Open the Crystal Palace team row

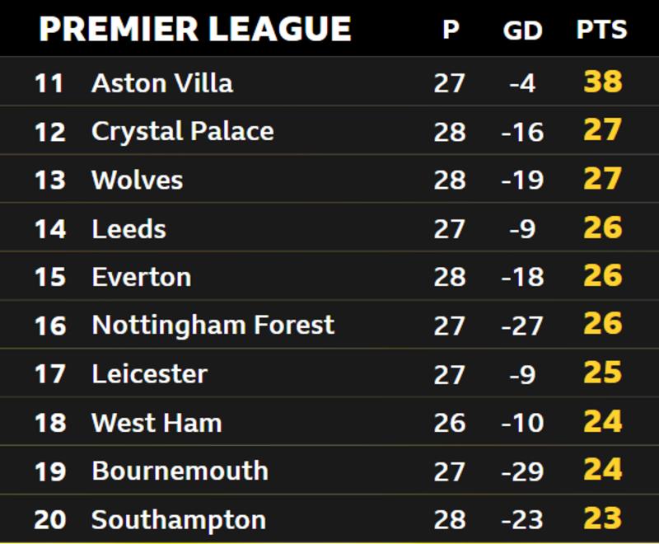[x=329, y=130]
